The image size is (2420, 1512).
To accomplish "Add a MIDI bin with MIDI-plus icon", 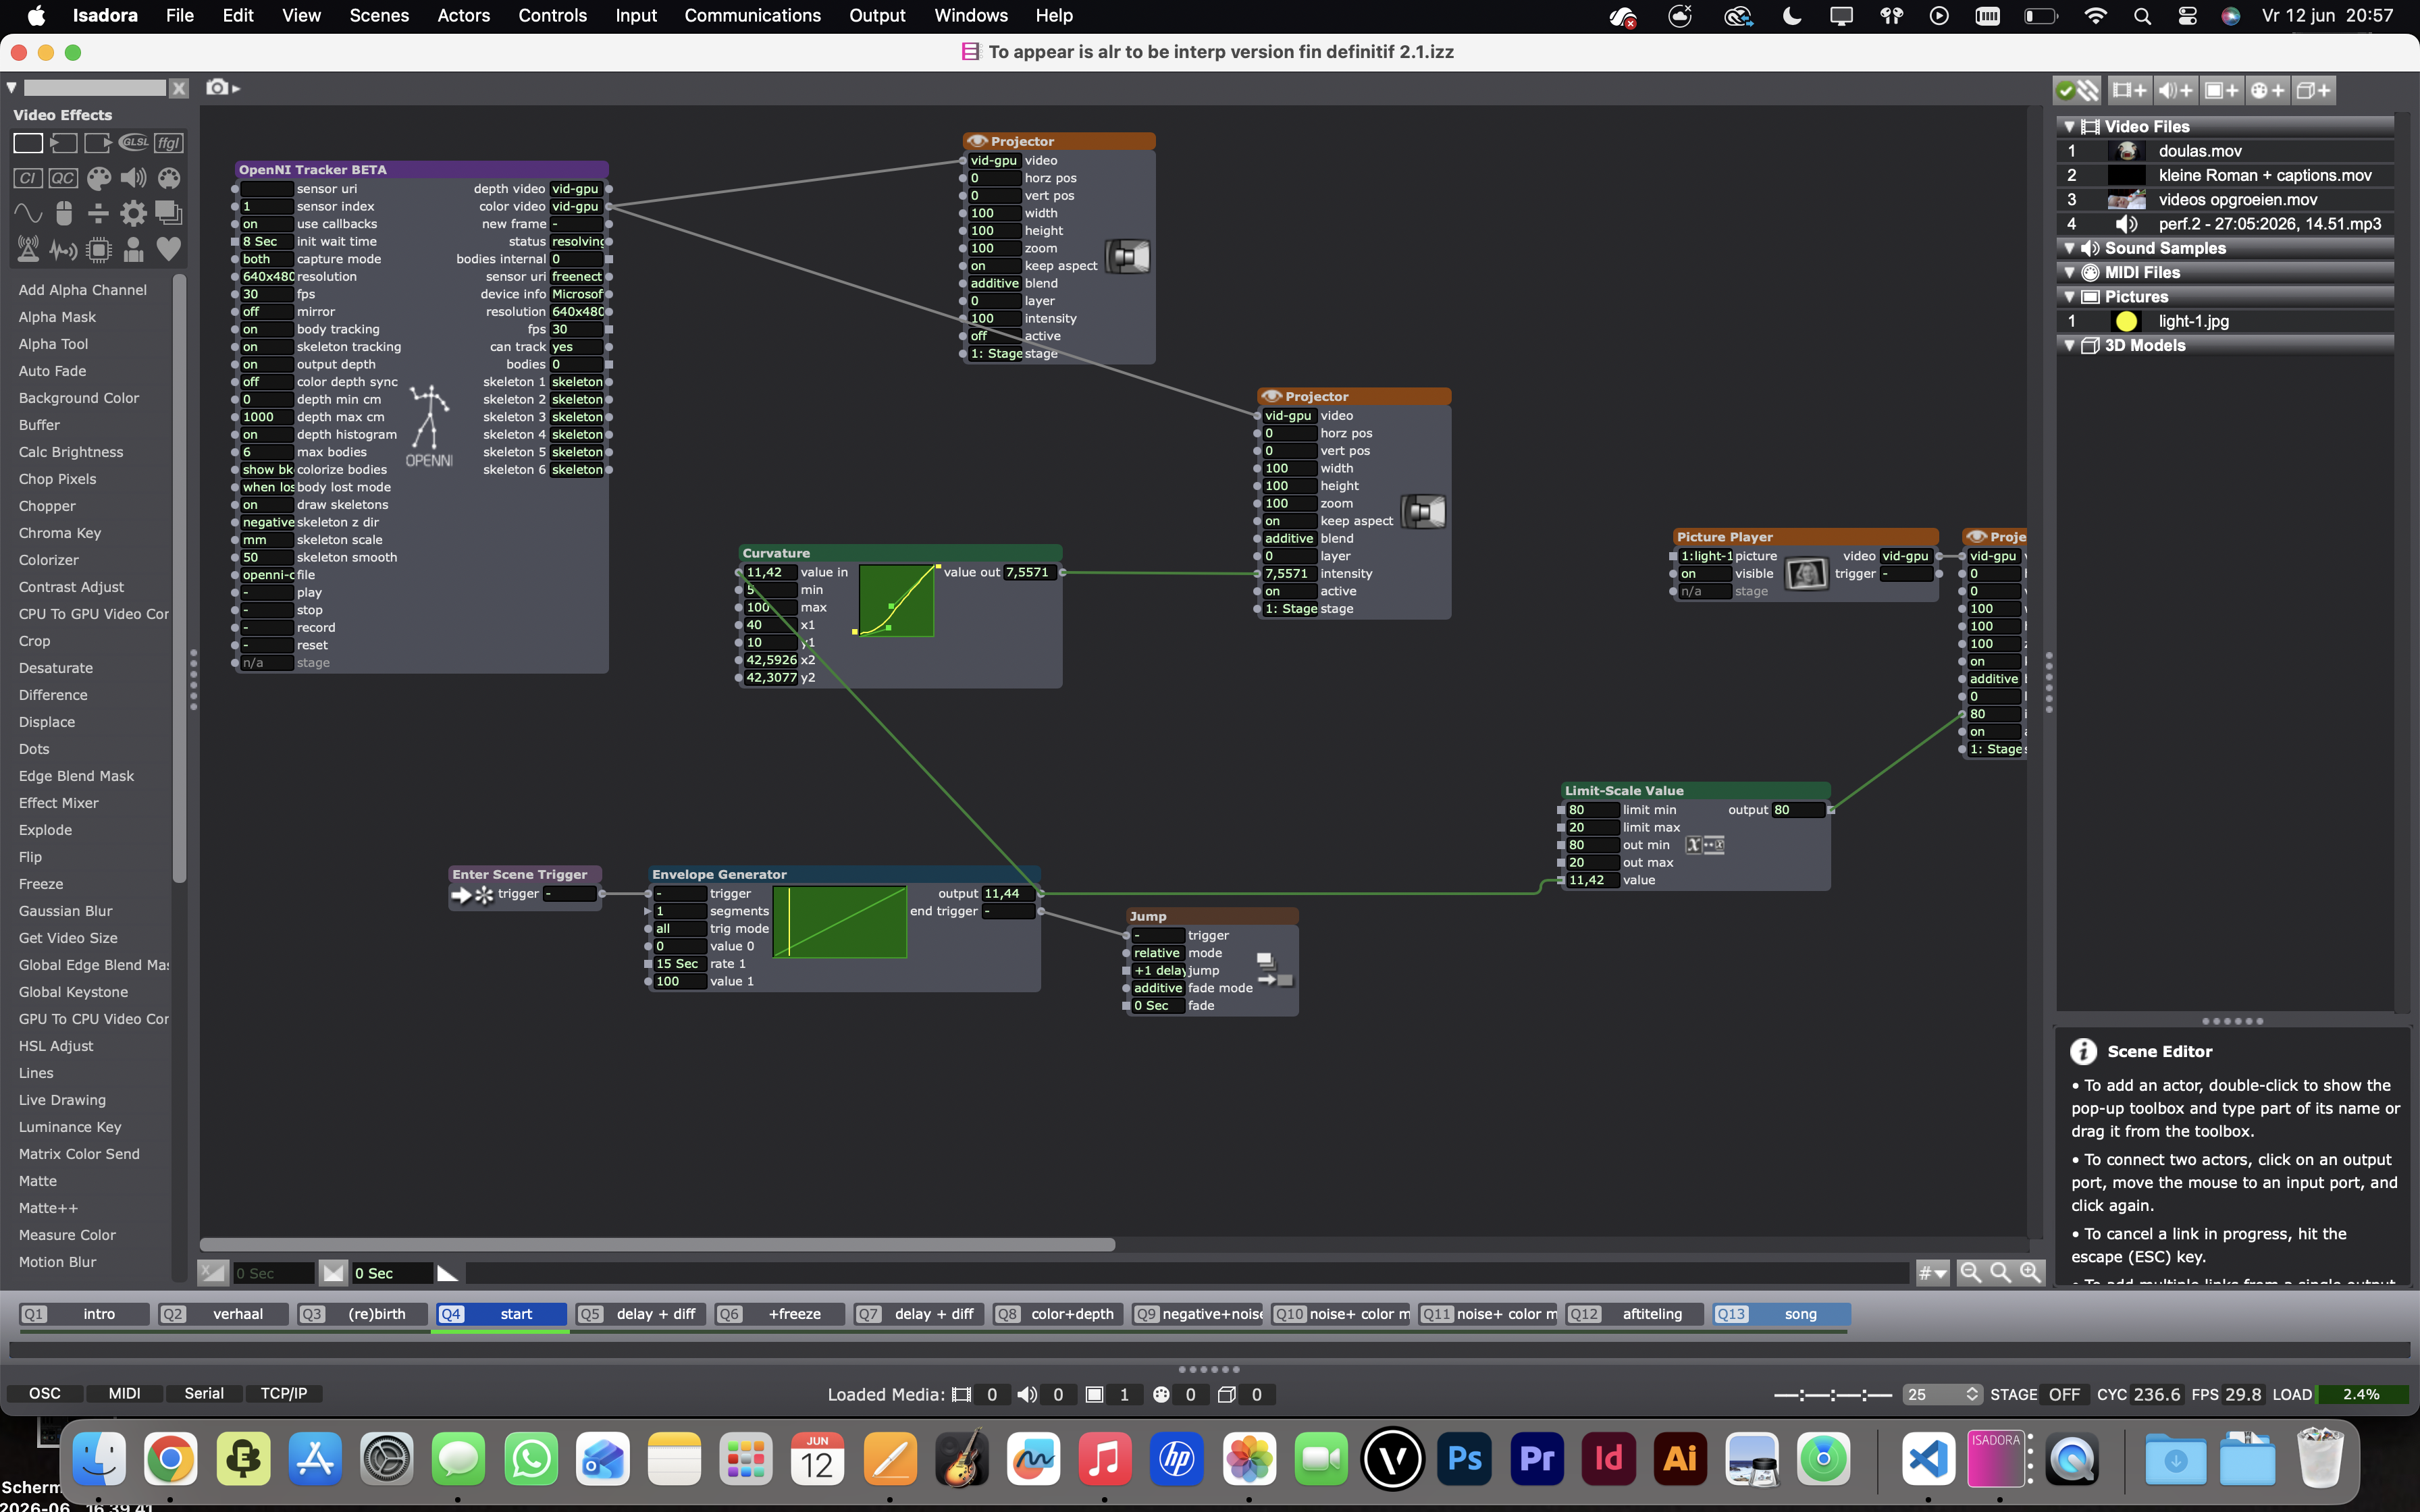I will [x=2267, y=90].
